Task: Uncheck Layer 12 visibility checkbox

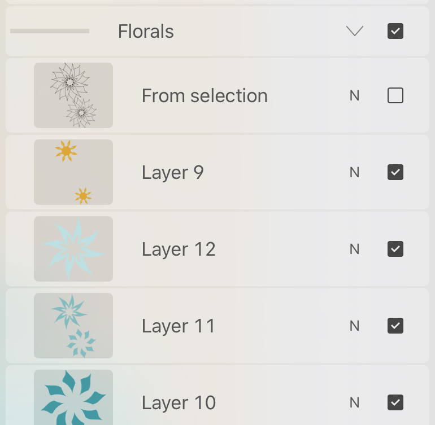Action: 395,249
